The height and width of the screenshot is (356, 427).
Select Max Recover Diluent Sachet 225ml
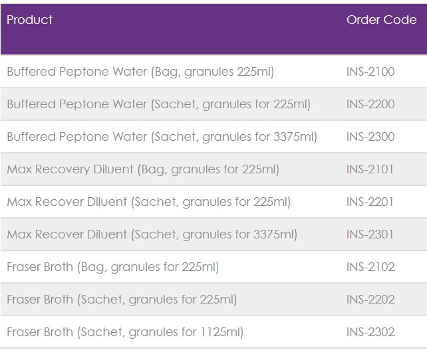pos(149,202)
